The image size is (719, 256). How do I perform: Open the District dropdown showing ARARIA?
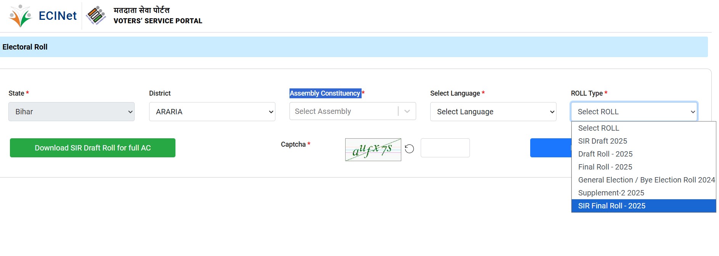pyautogui.click(x=212, y=112)
